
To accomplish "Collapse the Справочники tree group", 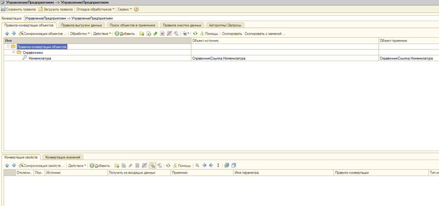I will click(x=14, y=52).
